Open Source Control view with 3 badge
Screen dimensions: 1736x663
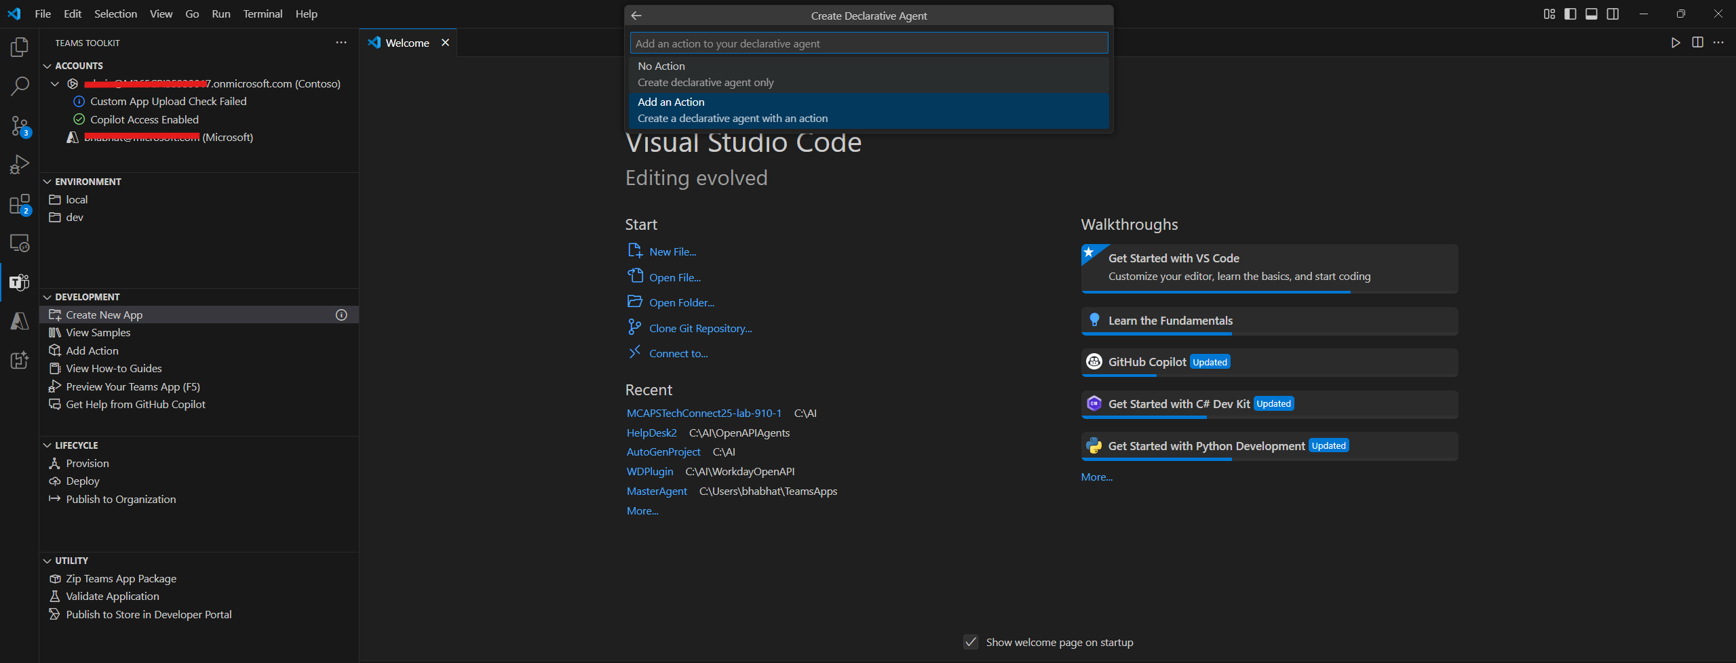(20, 125)
